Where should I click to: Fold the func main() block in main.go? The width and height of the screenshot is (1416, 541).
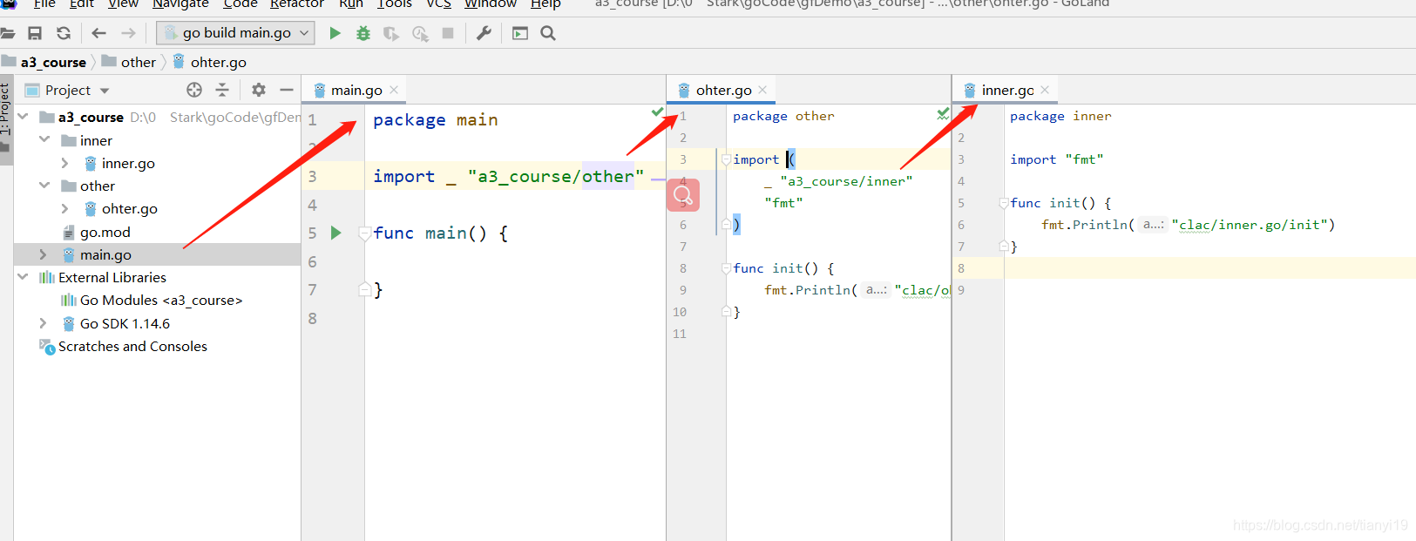pos(365,233)
